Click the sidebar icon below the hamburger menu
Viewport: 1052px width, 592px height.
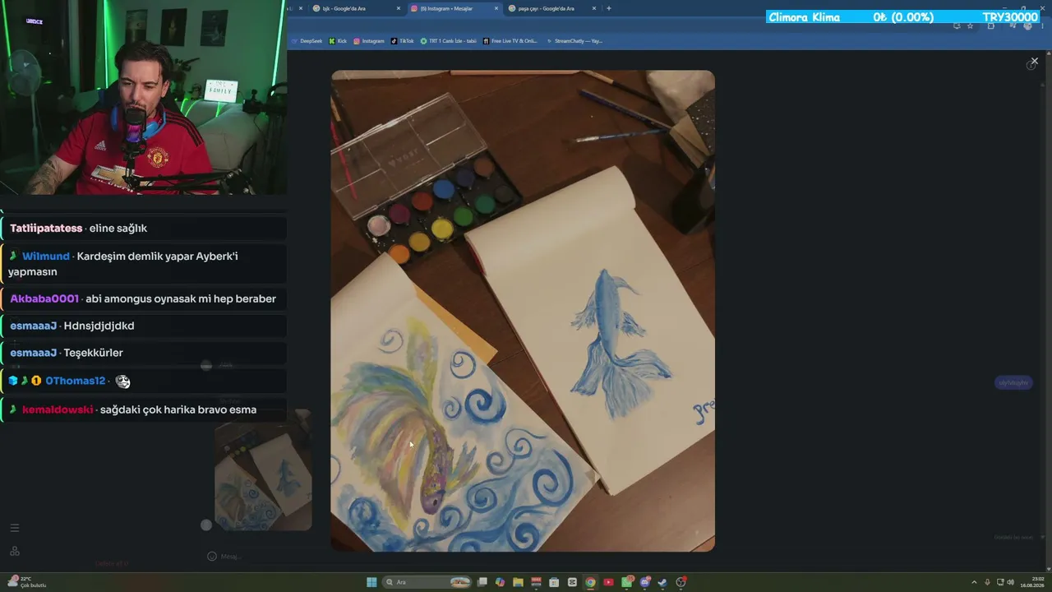click(x=14, y=551)
